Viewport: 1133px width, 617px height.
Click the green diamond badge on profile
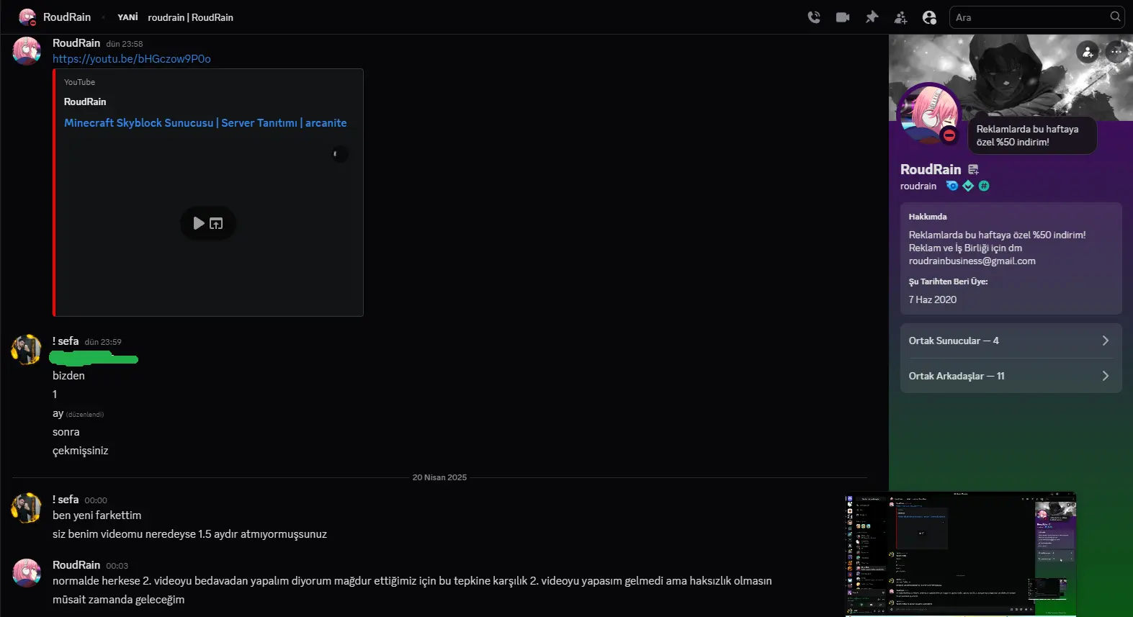pos(968,186)
